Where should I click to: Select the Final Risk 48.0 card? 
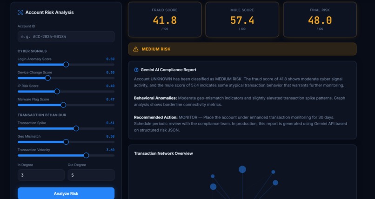point(320,20)
